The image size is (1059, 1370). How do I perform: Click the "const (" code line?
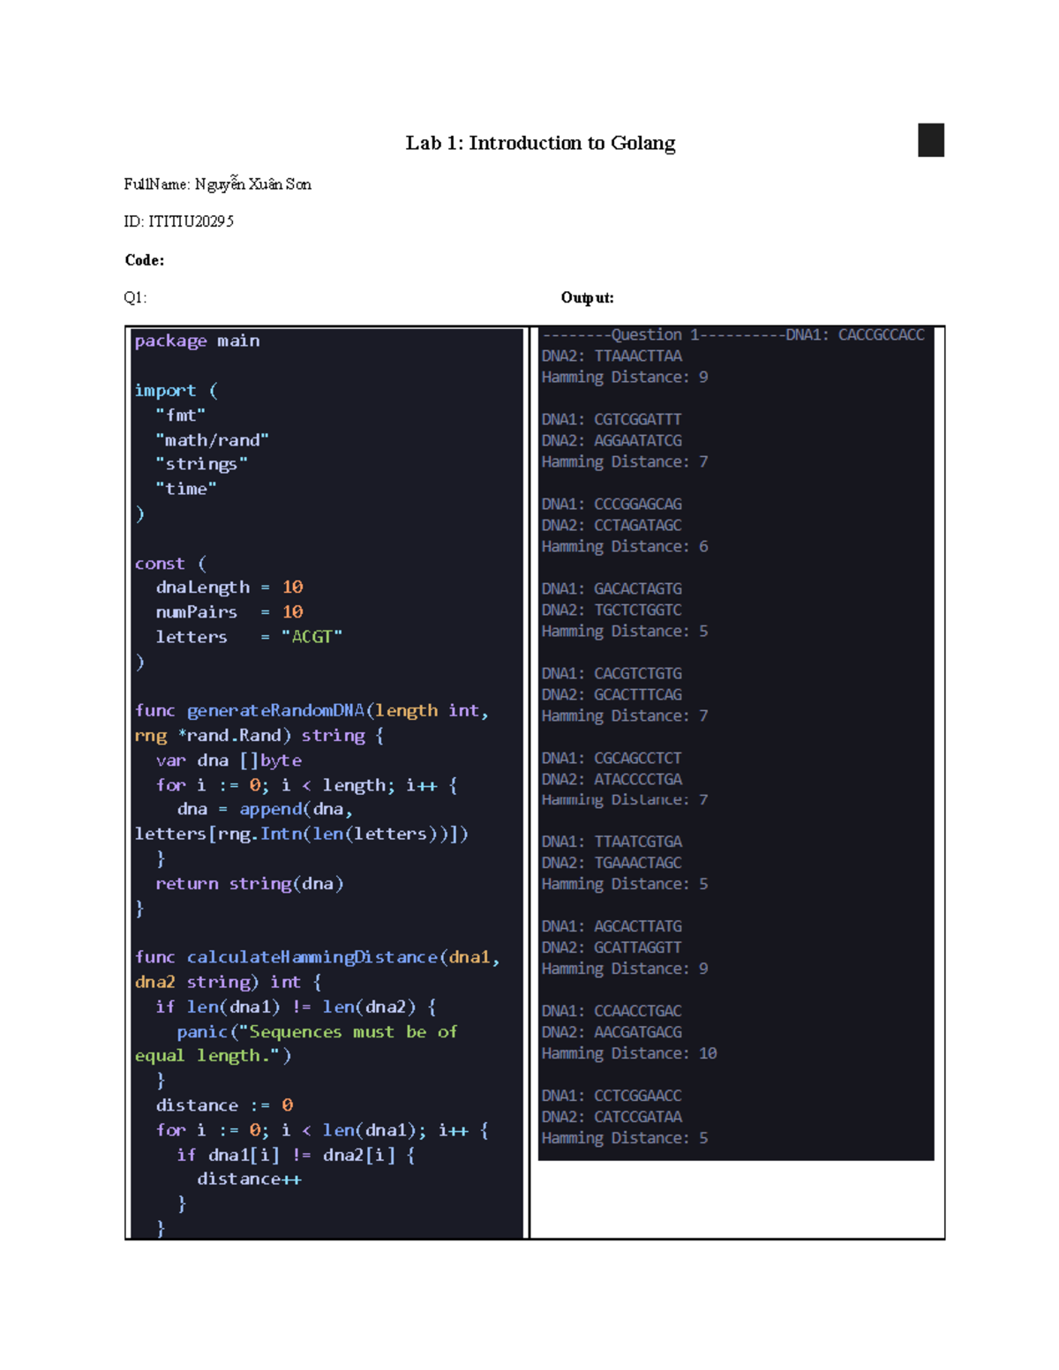pos(170,563)
